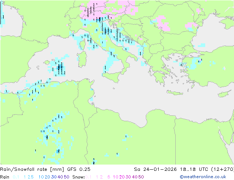Image resolution: width=234 pixels, height=180 pixels.
Task: Pick the snow 50 legend value
Action: 141,177
